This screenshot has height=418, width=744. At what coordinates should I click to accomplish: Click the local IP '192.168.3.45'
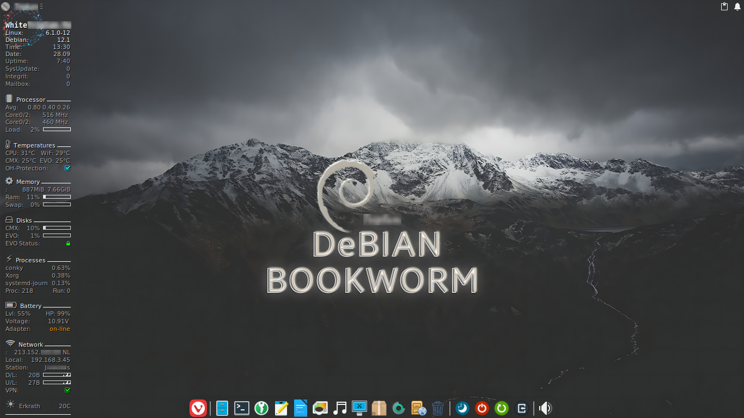(x=51, y=360)
